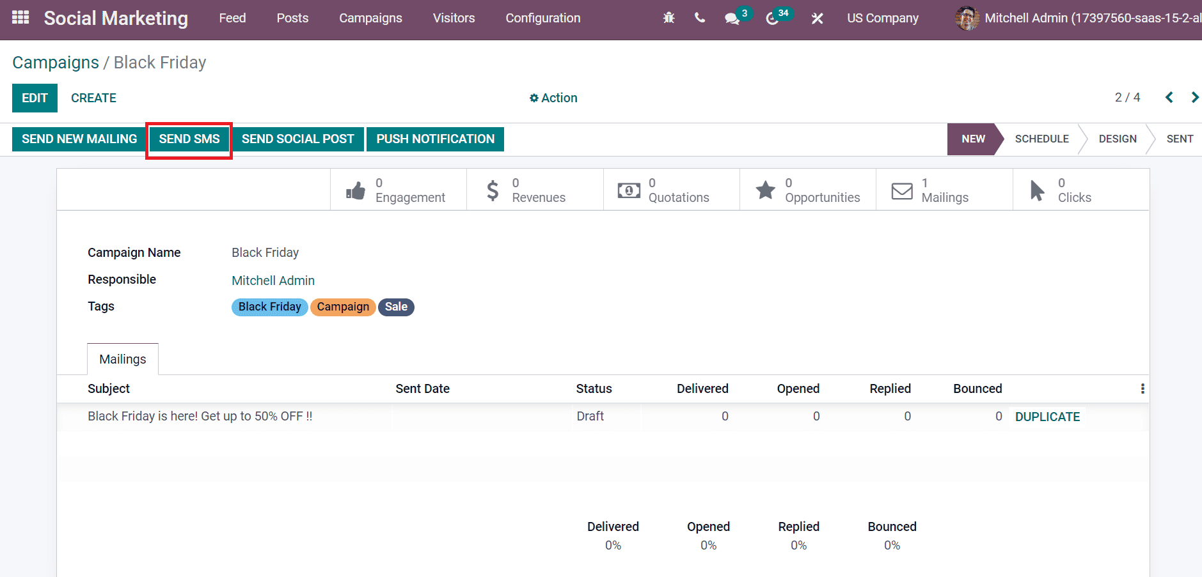Set status to SCHEDULE stage
The height and width of the screenshot is (577, 1202).
pos(1041,139)
